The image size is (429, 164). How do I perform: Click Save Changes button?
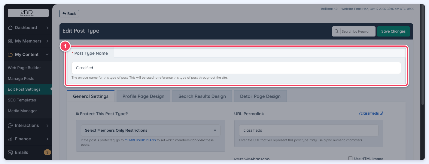(393, 31)
